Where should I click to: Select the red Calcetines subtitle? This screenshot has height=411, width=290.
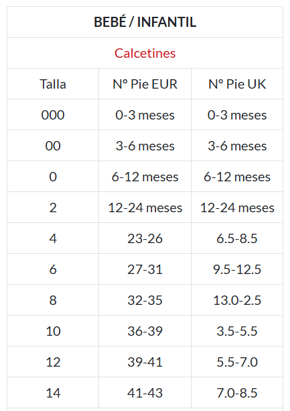[x=145, y=53]
